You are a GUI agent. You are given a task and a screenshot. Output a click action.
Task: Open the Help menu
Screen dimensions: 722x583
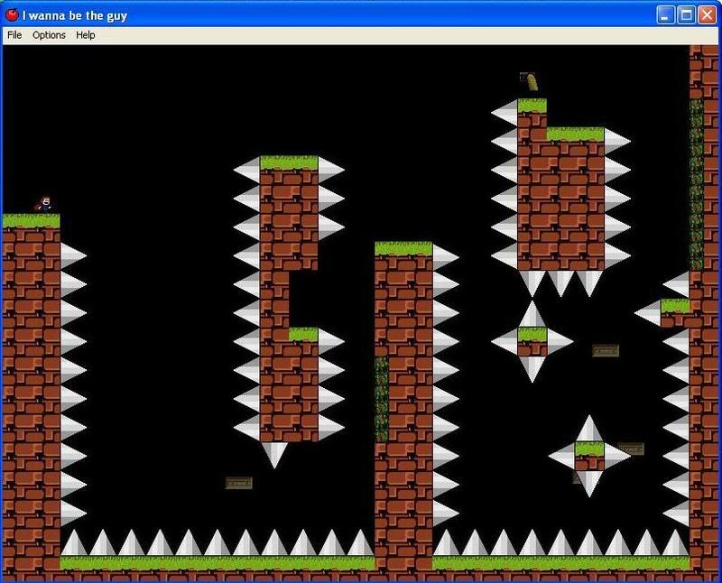pyautogui.click(x=86, y=35)
